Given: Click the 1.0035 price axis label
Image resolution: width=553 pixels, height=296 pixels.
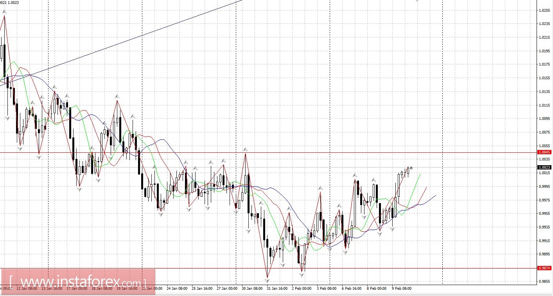Looking at the screenshot, I should point(544,159).
